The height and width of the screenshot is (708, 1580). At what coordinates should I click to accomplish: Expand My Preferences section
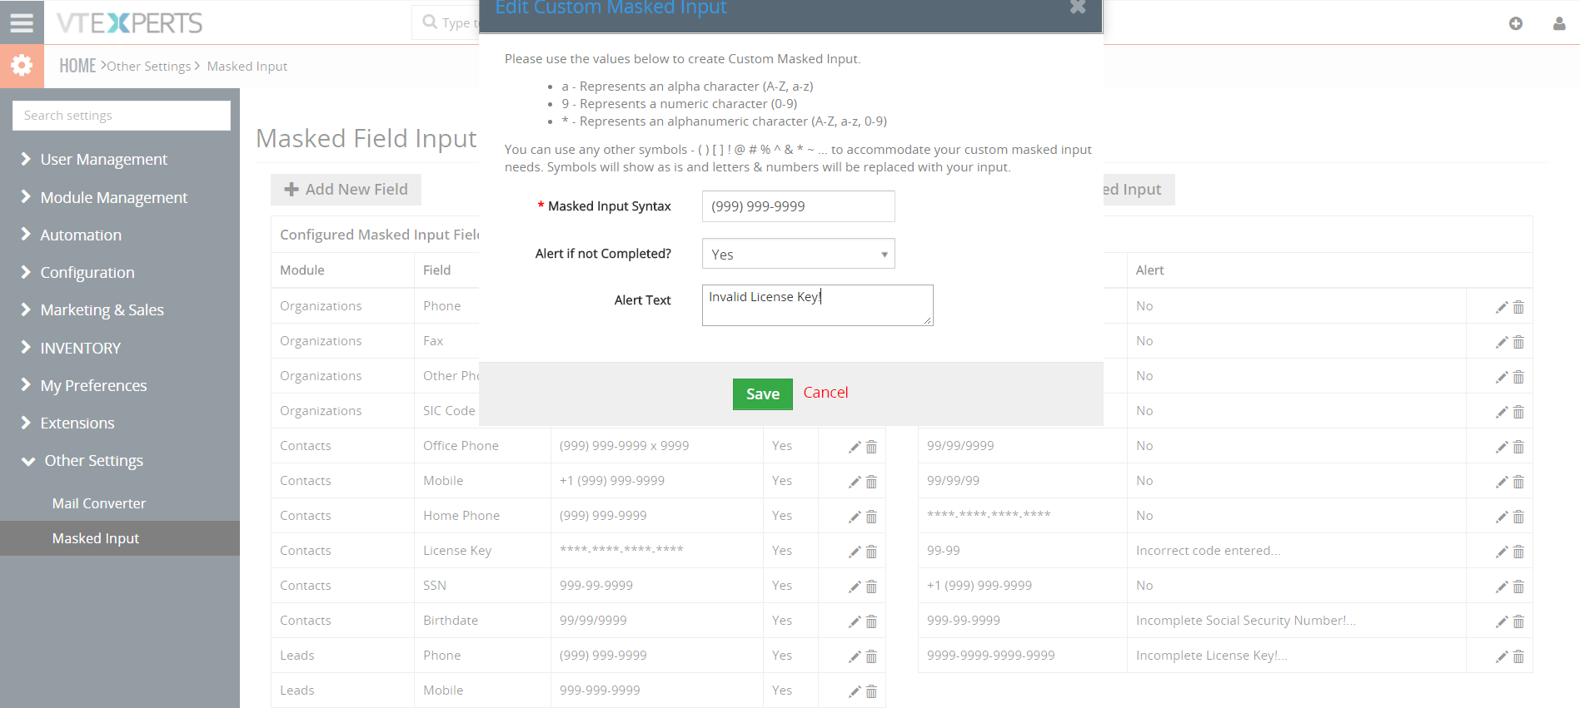coord(93,385)
